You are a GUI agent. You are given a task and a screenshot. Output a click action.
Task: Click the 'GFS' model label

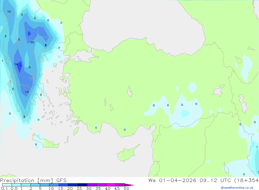point(61,180)
